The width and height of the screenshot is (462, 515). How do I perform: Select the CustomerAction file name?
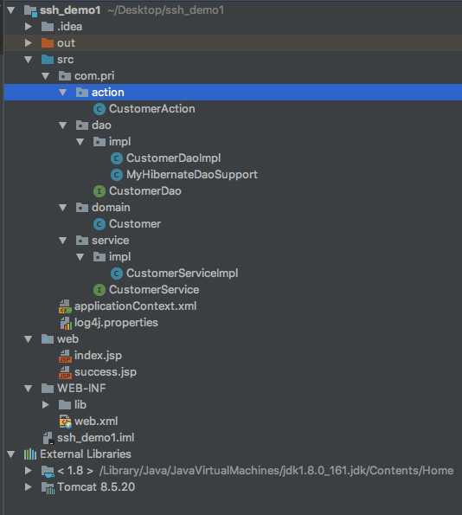point(152,109)
